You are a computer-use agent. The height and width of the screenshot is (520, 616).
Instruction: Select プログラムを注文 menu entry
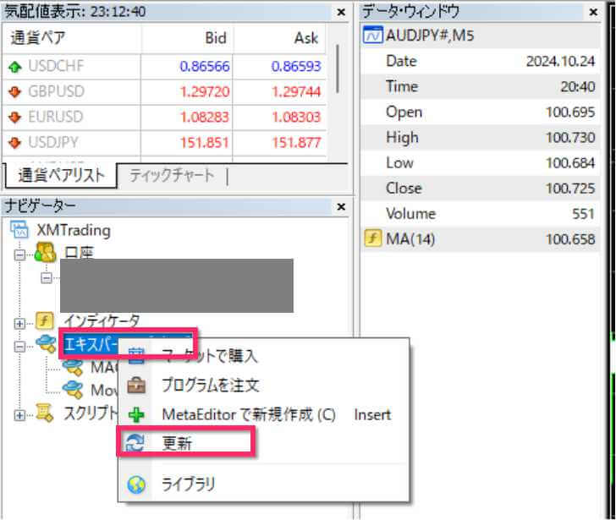click(210, 386)
